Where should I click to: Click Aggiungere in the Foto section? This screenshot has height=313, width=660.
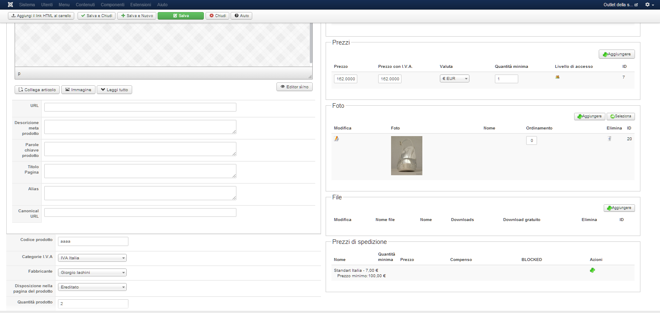click(x=590, y=117)
